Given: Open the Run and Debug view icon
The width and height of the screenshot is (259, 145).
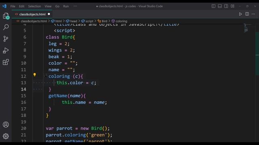Looking at the screenshot, I should point(6,50).
